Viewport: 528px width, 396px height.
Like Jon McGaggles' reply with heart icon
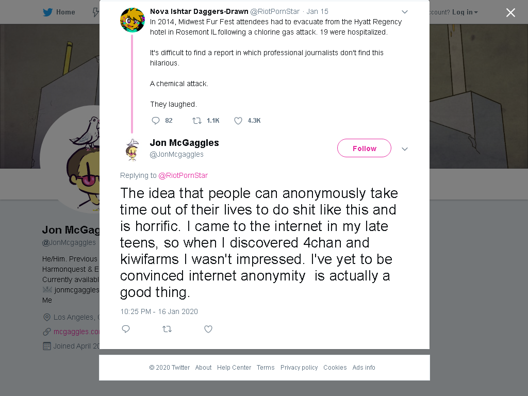208,329
